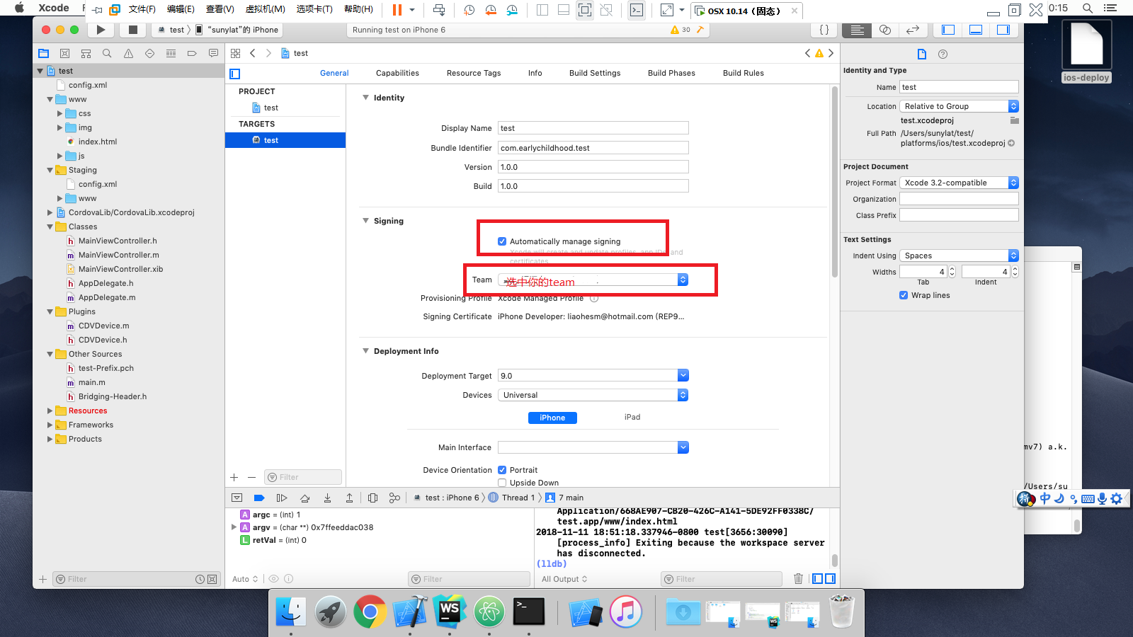The width and height of the screenshot is (1133, 637).
Task: Collapse the Identity section
Action: click(x=366, y=98)
